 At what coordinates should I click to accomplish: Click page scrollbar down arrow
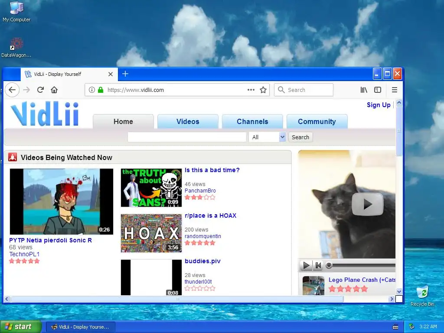tap(399, 292)
